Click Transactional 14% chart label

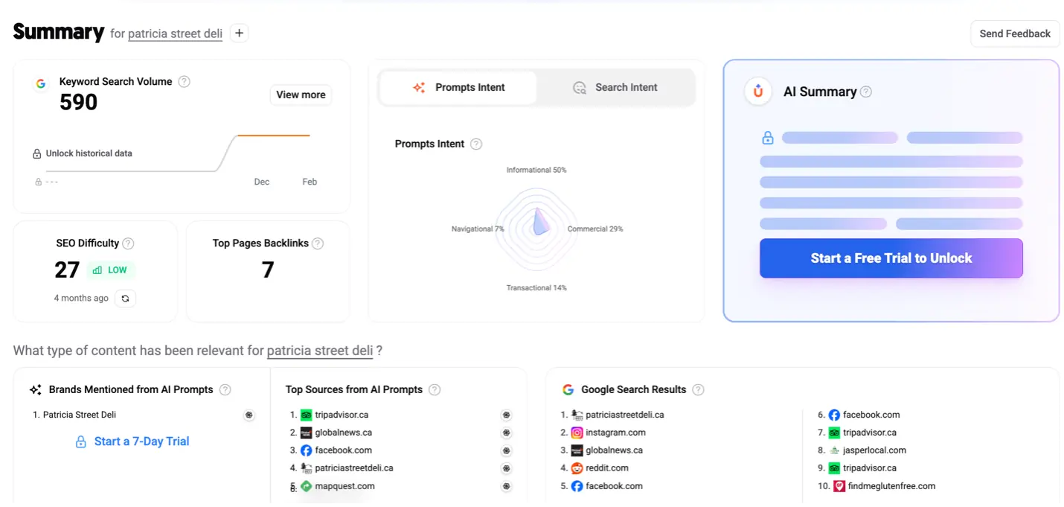pos(536,287)
